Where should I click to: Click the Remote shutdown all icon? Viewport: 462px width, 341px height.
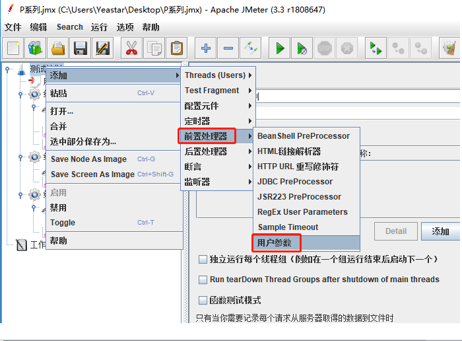420,48
